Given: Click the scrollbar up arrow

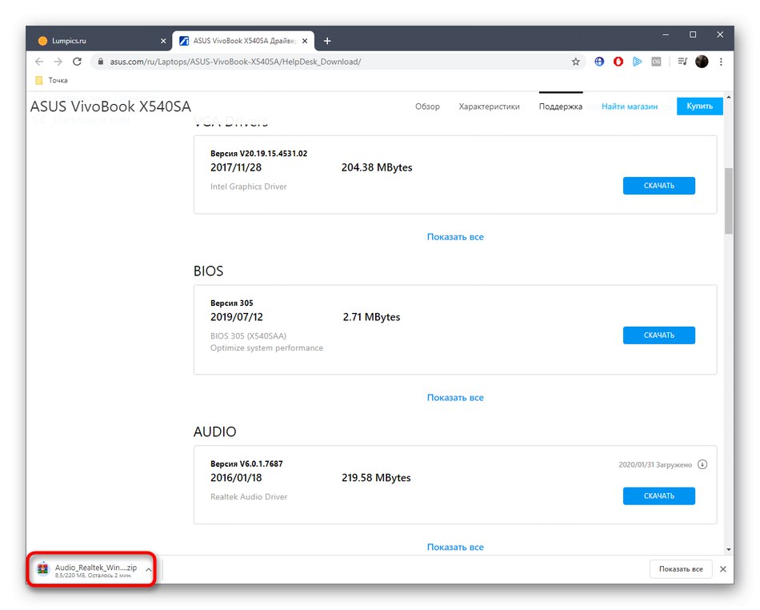Looking at the screenshot, I should click(729, 98).
